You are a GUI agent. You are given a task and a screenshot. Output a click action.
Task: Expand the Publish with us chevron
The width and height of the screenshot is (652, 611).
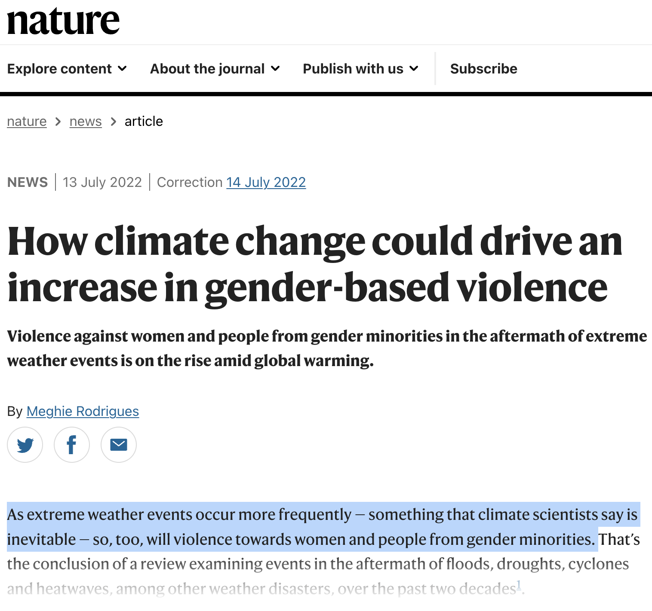point(414,69)
